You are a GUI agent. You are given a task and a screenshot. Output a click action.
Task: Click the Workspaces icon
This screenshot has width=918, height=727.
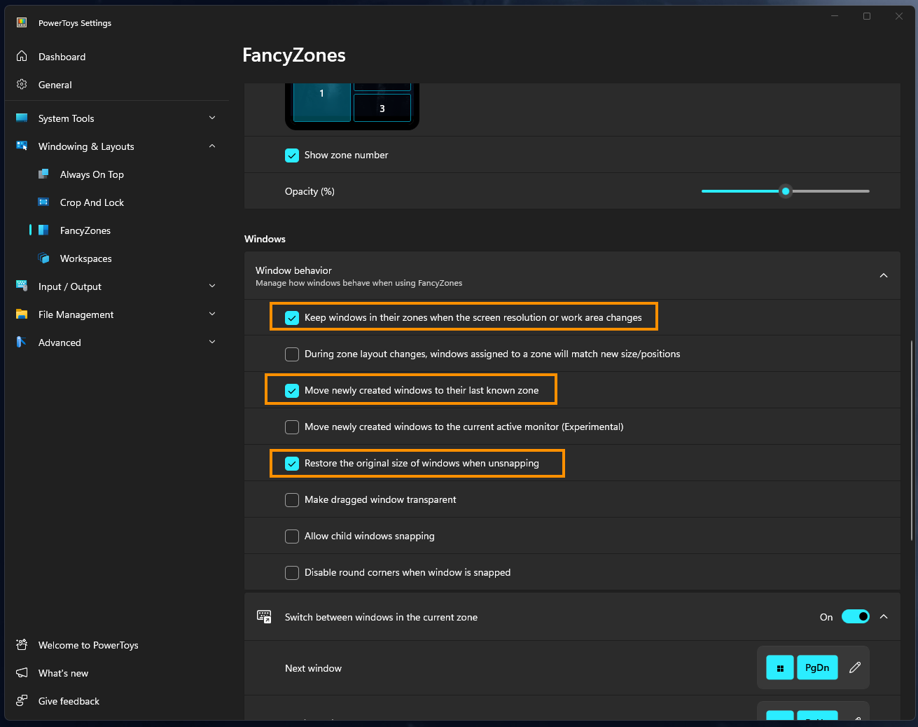(43, 258)
